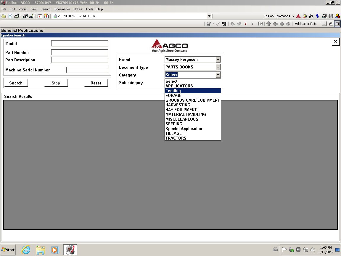Image resolution: width=341 pixels, height=256 pixels.
Task: Pick Special Application category option
Action: [x=193, y=129]
